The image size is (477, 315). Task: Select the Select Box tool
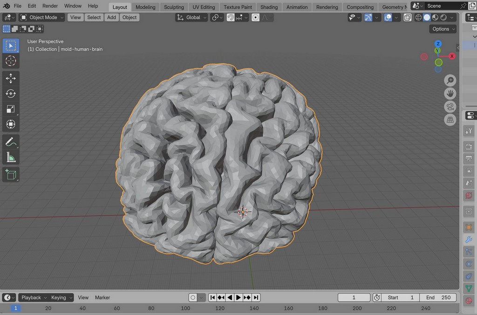tap(11, 46)
